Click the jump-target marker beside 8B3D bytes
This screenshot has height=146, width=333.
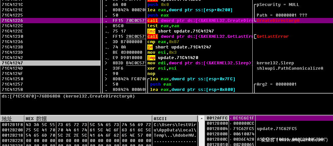point(106,63)
